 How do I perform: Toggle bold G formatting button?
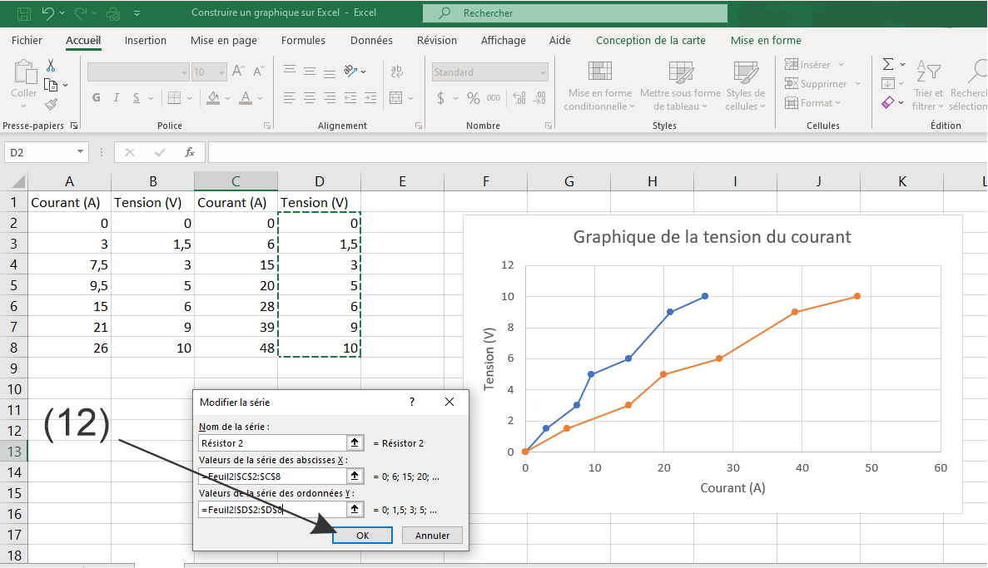pyautogui.click(x=97, y=98)
